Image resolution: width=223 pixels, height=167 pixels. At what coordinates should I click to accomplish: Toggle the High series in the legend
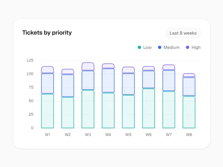(x=193, y=47)
